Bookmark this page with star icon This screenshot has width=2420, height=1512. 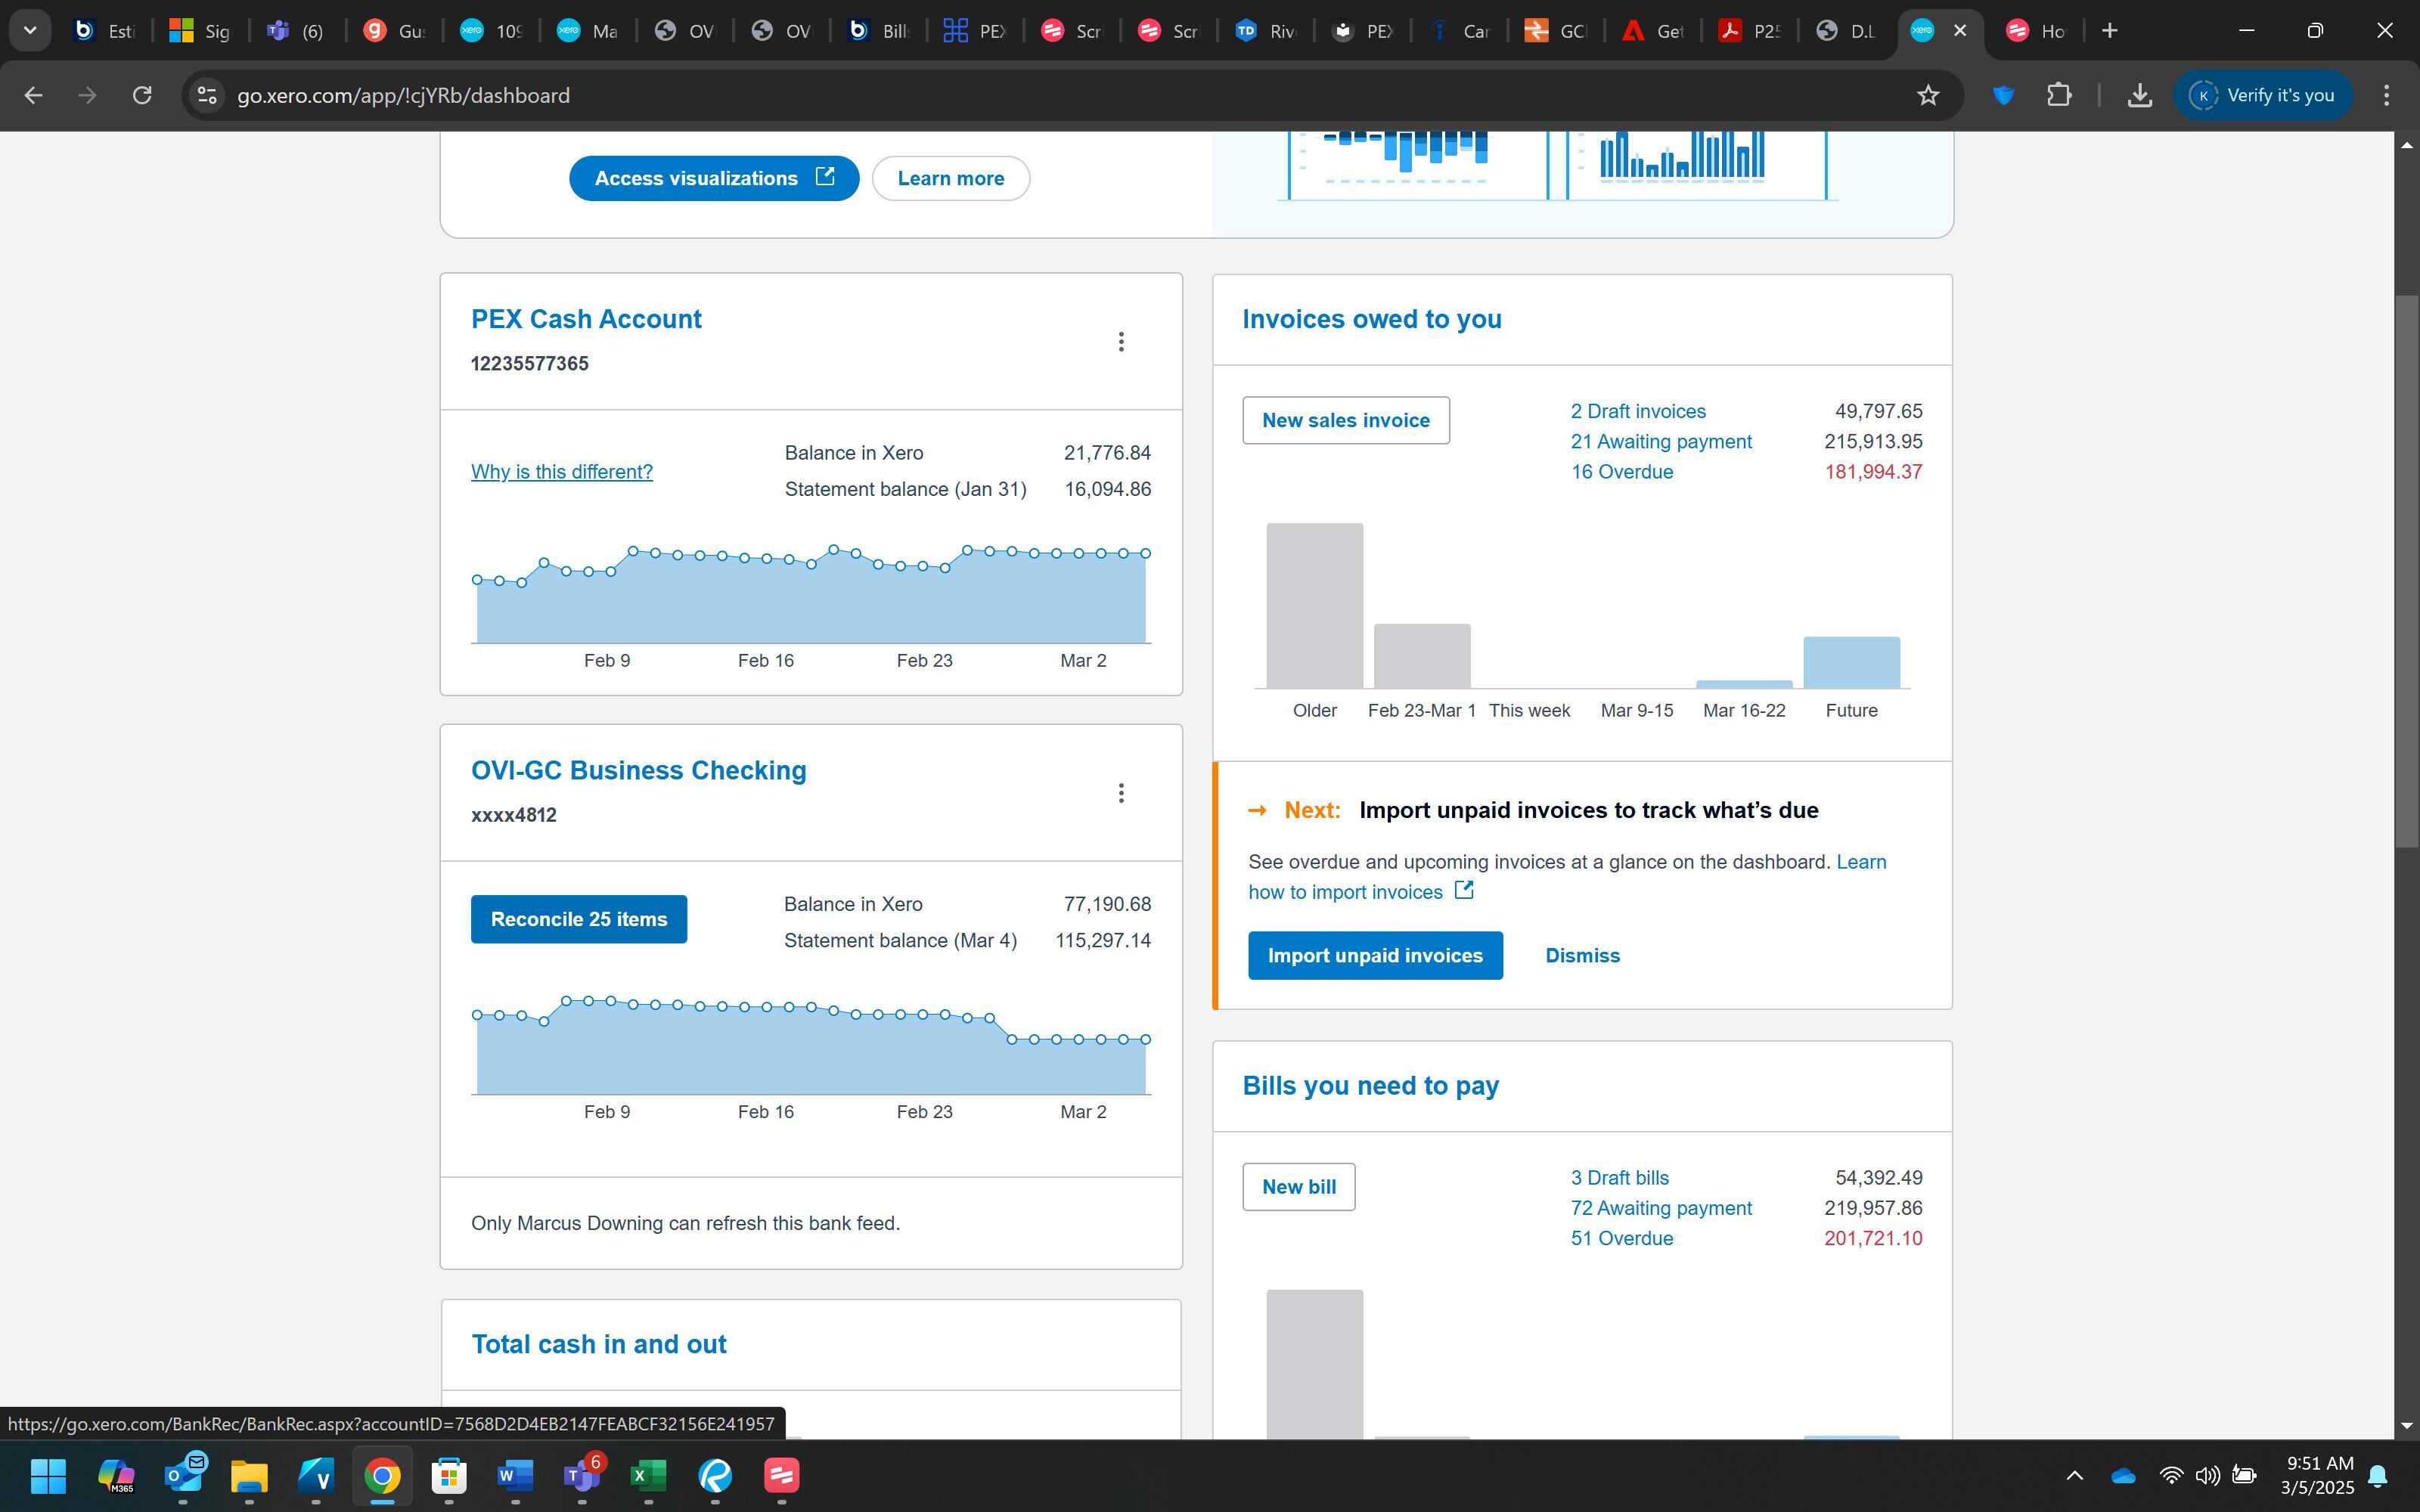tap(1927, 95)
